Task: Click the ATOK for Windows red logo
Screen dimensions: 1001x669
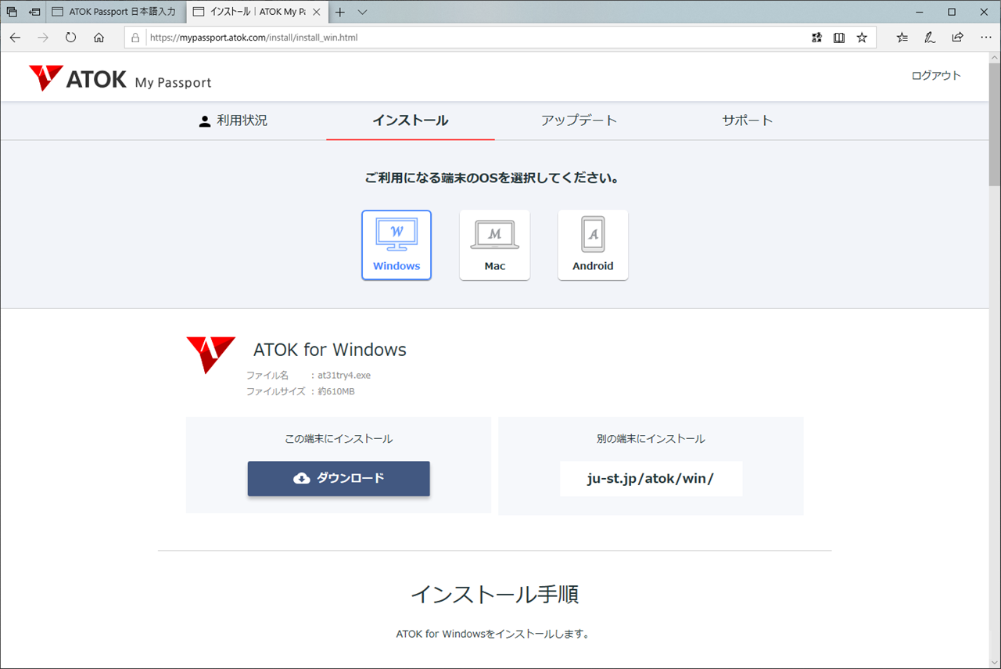Action: point(210,354)
